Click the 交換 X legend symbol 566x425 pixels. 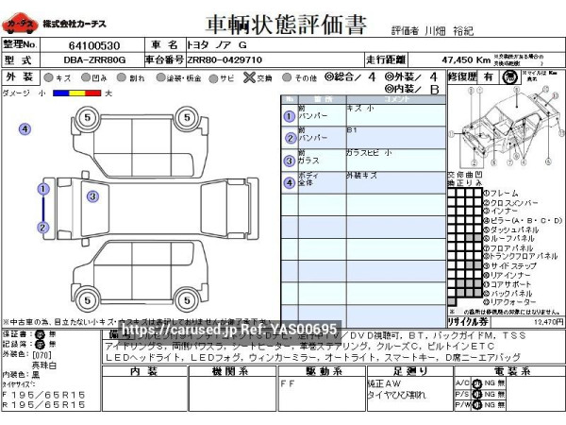(x=249, y=77)
